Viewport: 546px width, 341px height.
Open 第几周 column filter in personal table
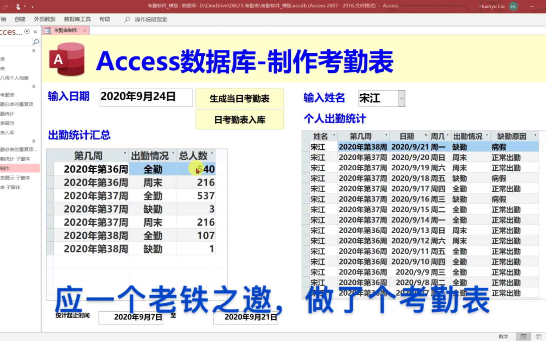coord(386,135)
